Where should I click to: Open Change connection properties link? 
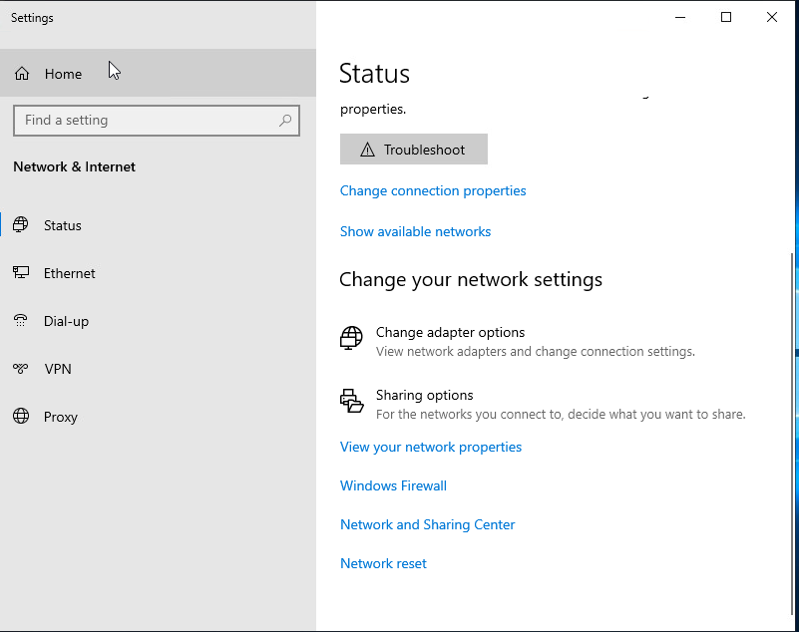click(x=433, y=190)
